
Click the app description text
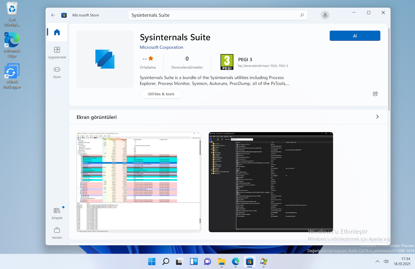[x=215, y=80]
